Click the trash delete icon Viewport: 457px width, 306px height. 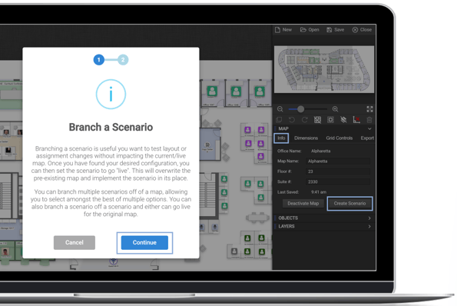[x=369, y=120]
